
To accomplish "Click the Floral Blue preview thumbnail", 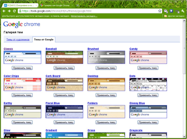I will [x=64, y=112].
